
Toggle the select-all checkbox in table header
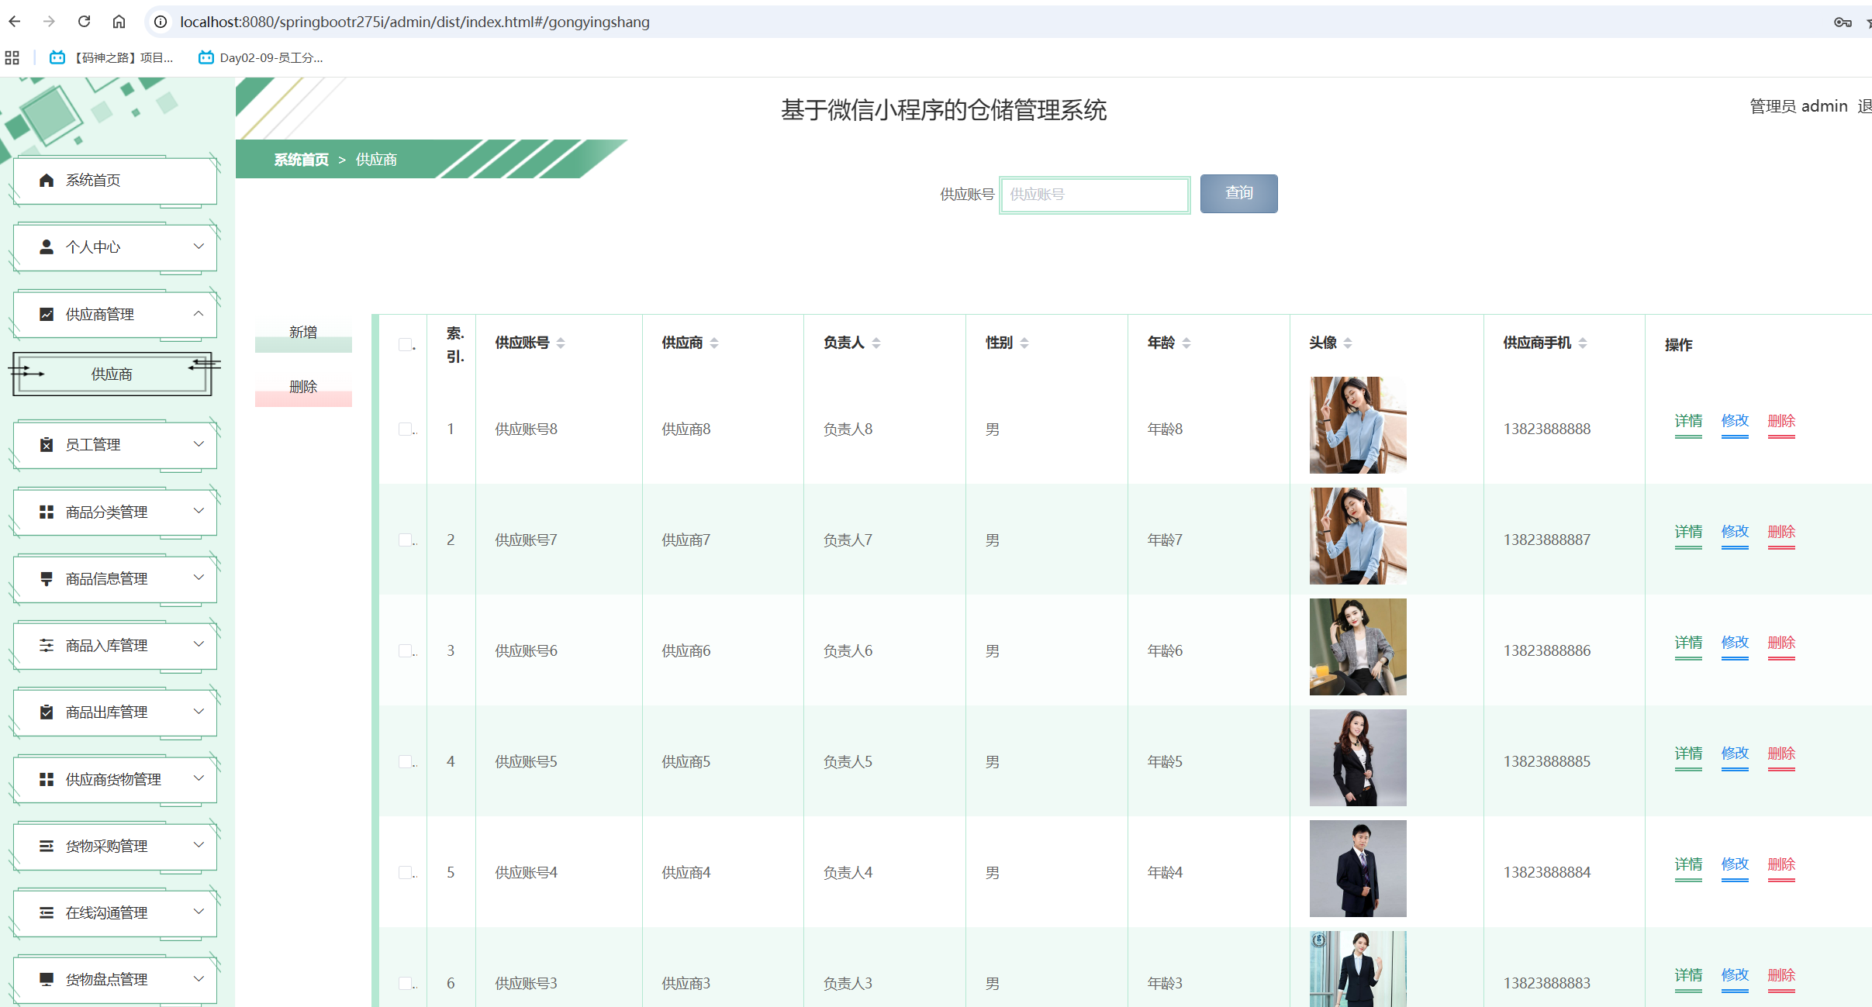coord(405,344)
